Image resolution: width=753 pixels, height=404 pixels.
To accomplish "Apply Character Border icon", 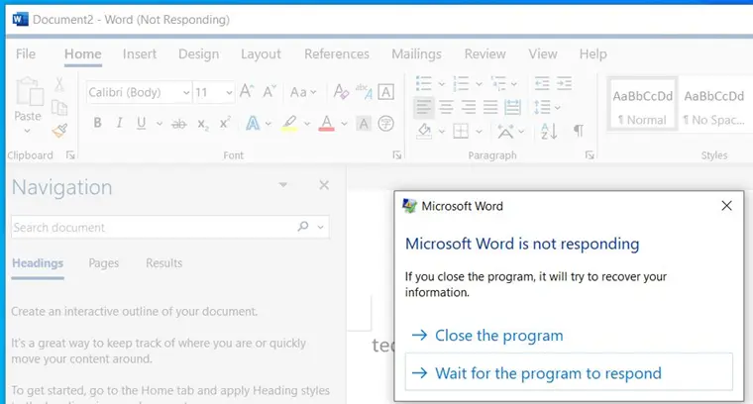I will tap(386, 92).
